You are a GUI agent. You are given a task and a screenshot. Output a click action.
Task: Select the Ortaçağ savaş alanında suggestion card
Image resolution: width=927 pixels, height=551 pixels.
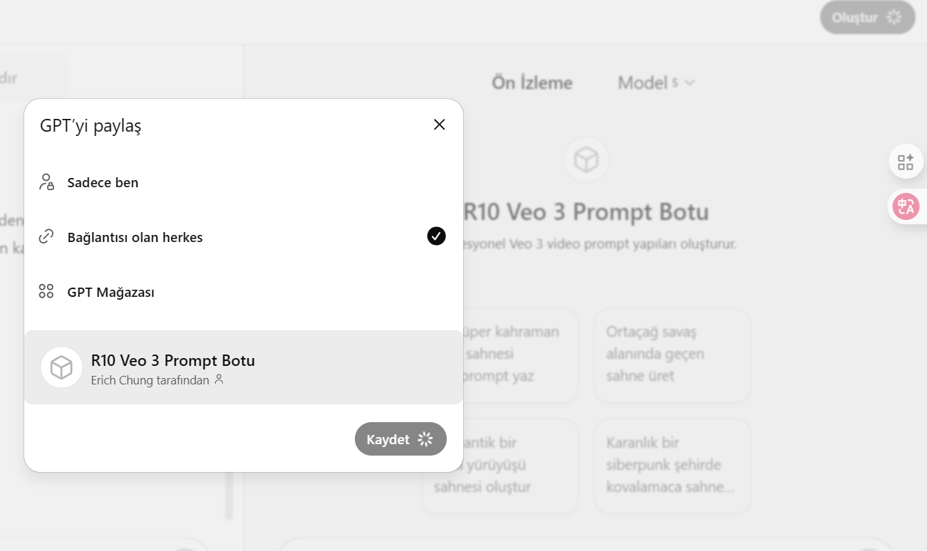(x=672, y=355)
